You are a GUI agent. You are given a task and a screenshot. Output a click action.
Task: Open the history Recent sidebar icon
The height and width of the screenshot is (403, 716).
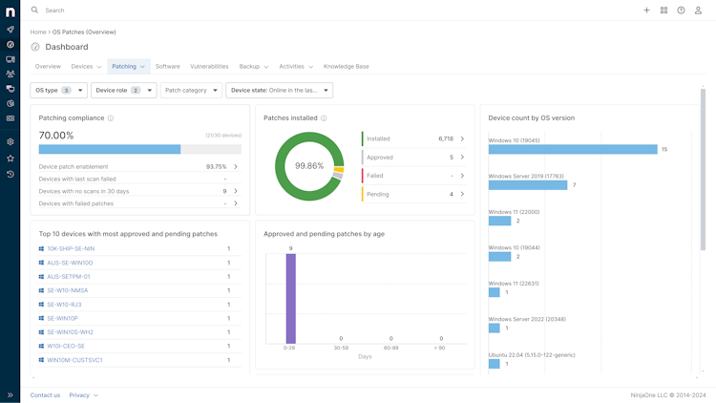coord(11,174)
